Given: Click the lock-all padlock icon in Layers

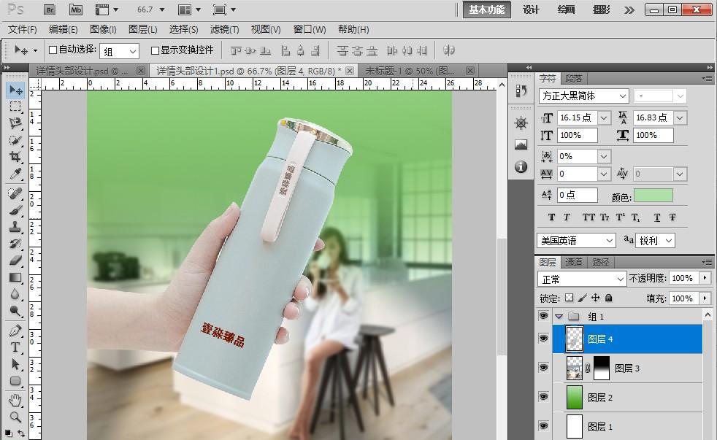Looking at the screenshot, I should (x=609, y=298).
